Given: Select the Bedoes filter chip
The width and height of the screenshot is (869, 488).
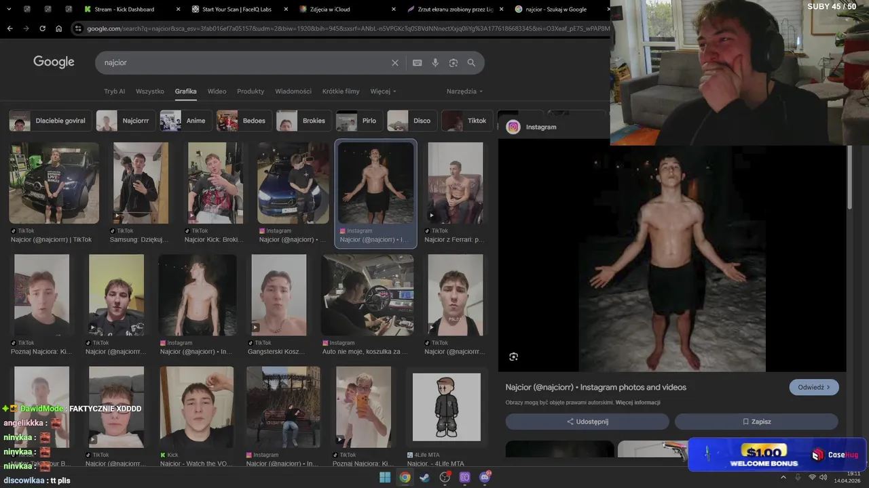Looking at the screenshot, I should tap(244, 121).
